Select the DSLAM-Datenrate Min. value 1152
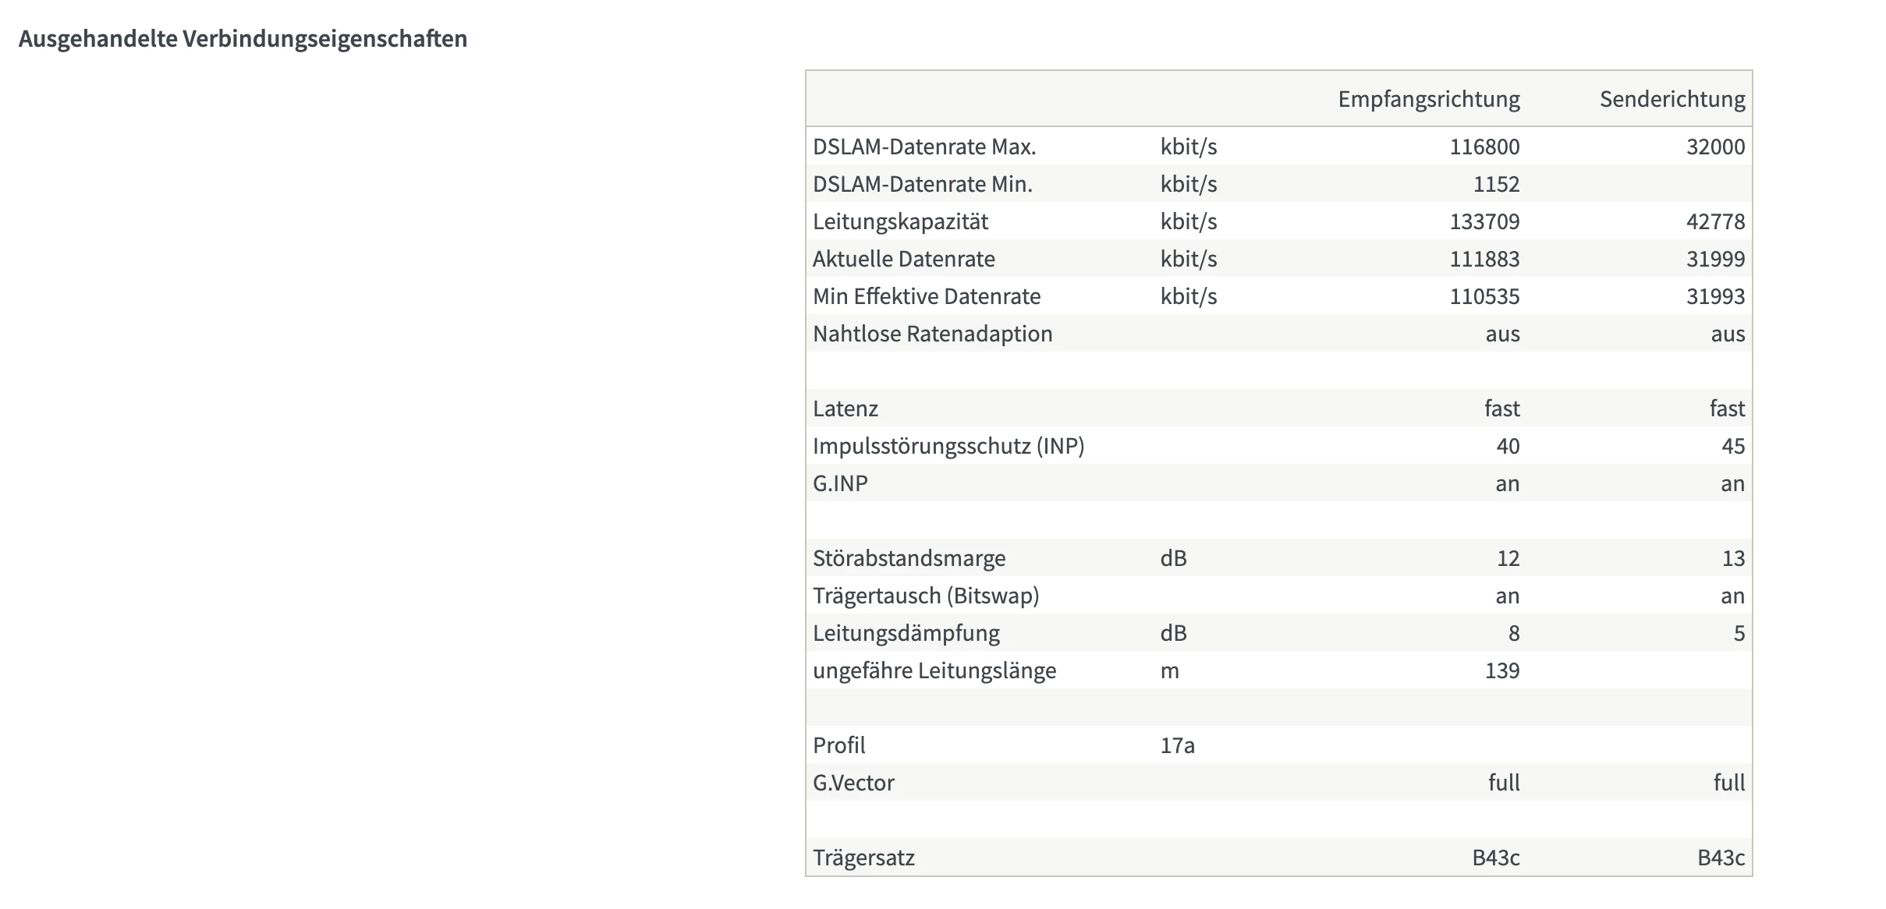This screenshot has height=909, width=1886. point(1496,184)
